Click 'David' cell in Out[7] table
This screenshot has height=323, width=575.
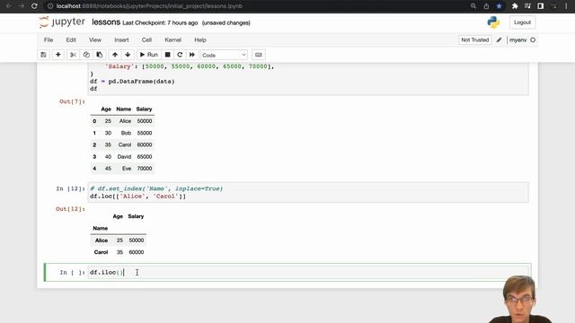124,157
